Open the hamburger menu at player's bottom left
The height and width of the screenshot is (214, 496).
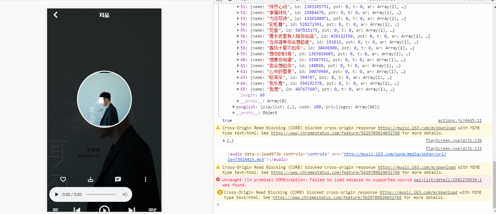click(x=56, y=210)
